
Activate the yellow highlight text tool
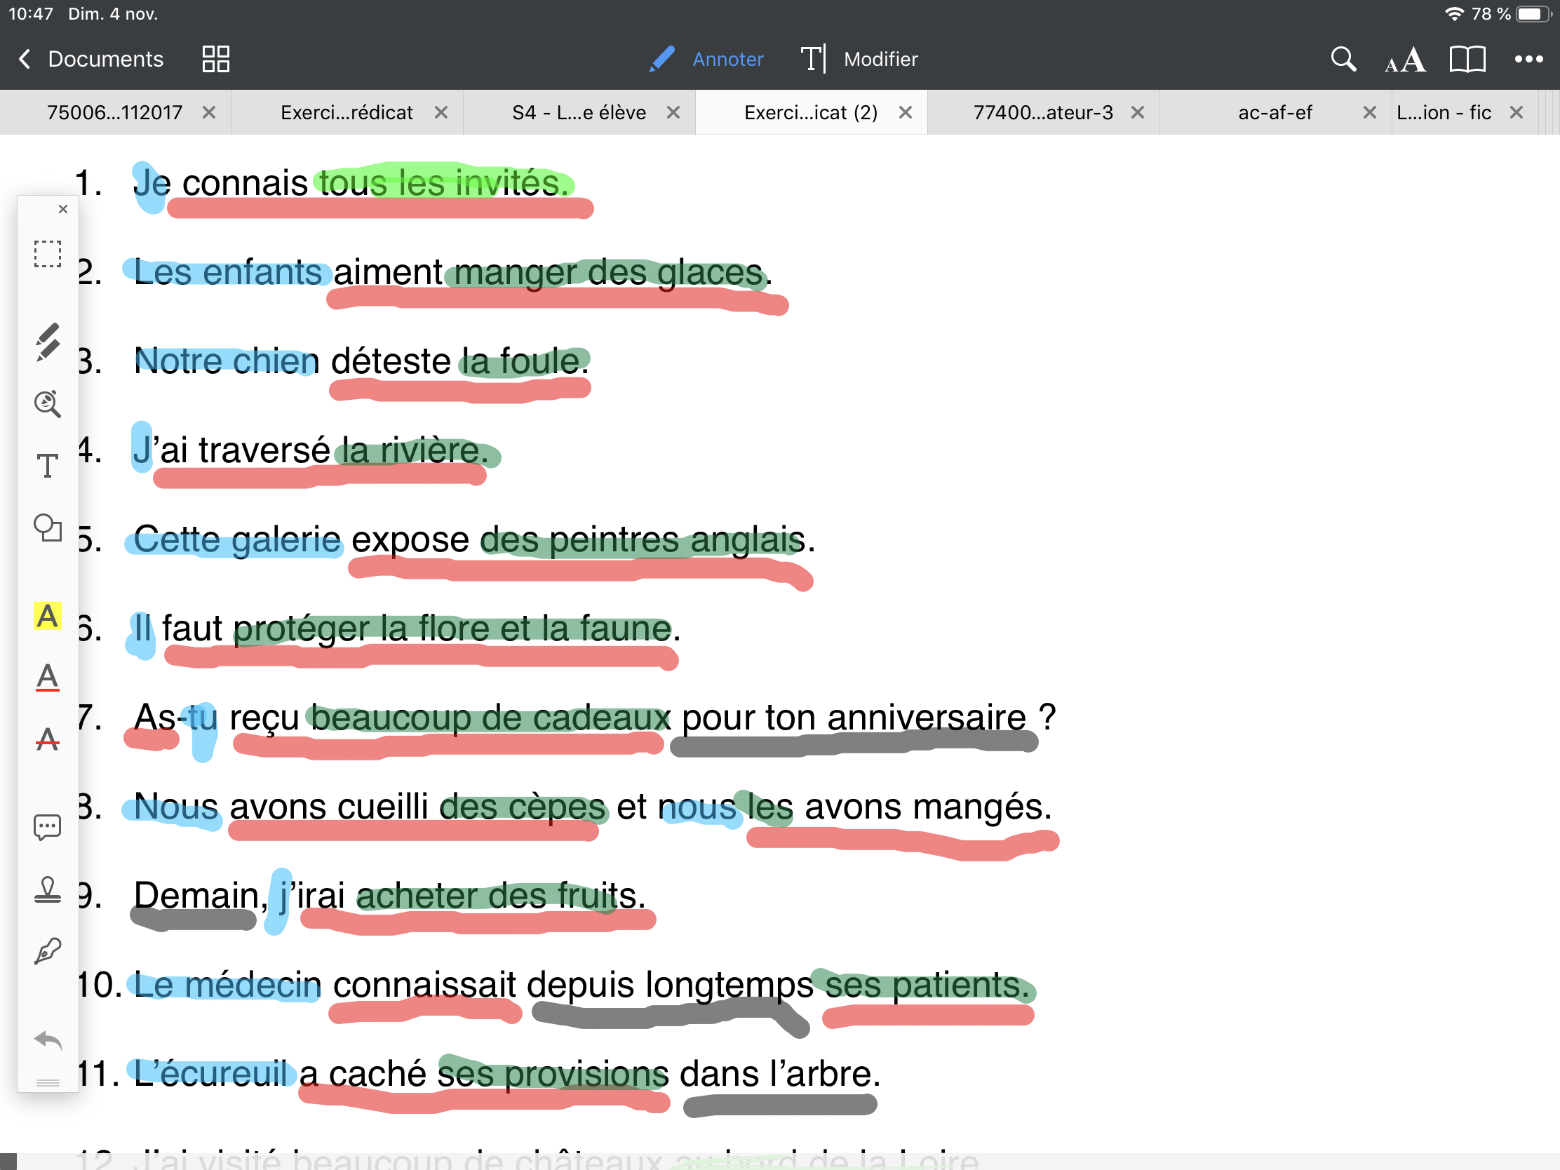pos(47,617)
